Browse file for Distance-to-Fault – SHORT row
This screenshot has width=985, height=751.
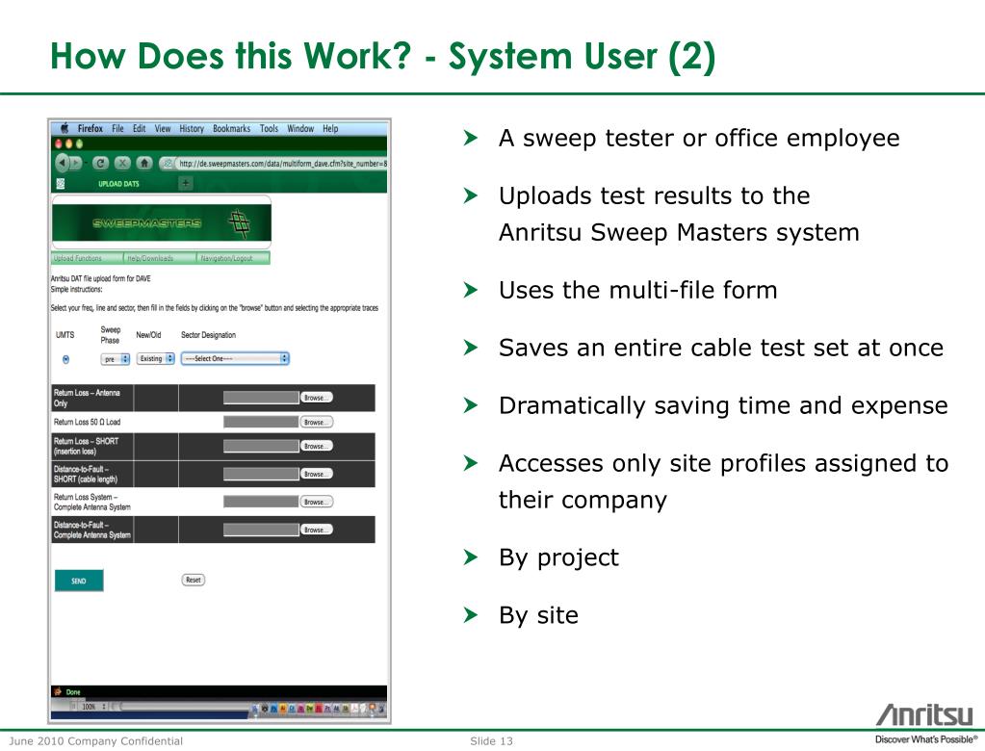click(x=316, y=474)
